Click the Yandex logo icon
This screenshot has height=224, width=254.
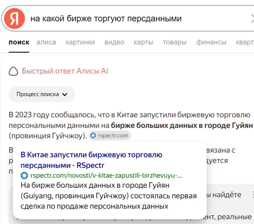[x=14, y=18]
